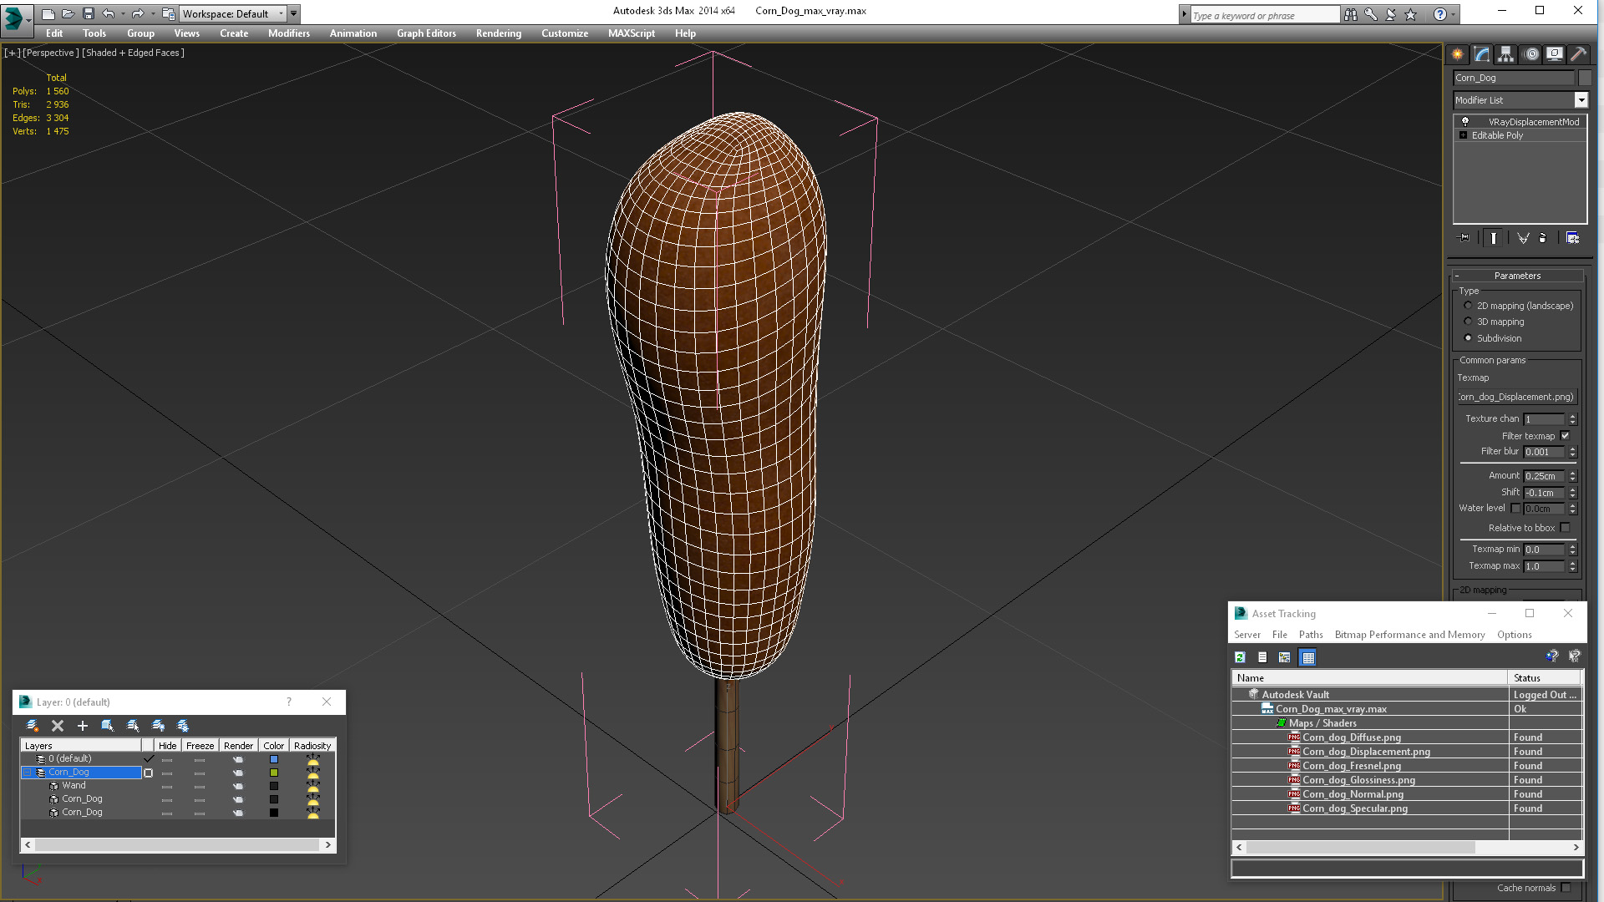This screenshot has height=902, width=1604.
Task: Click the Render column header in Layers
Action: (238, 746)
